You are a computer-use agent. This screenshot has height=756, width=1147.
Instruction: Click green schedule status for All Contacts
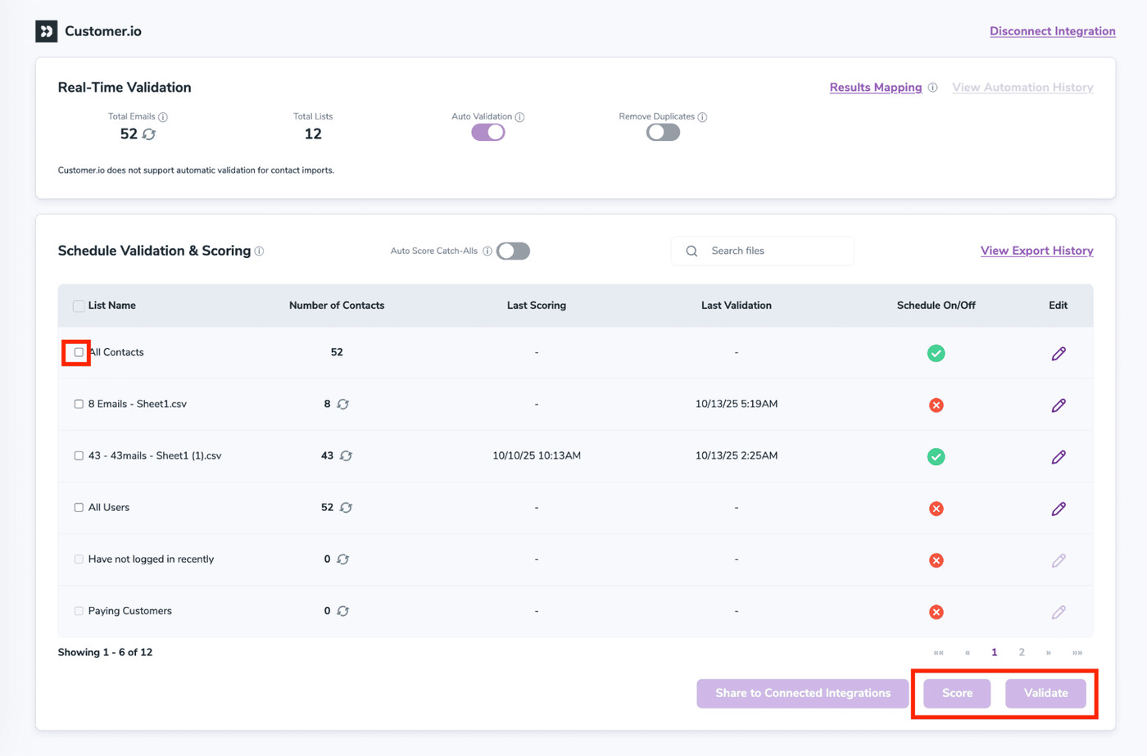936,353
